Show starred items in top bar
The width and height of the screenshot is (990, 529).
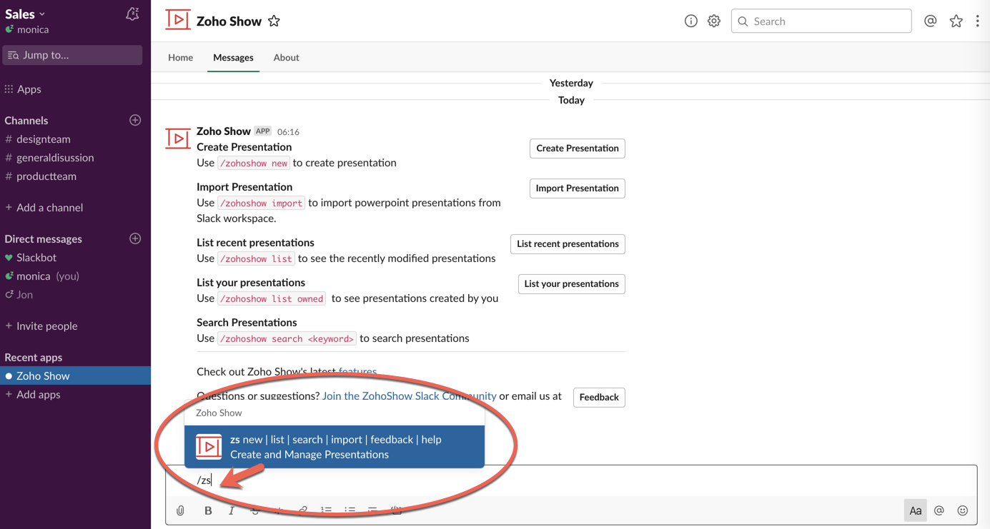point(956,21)
